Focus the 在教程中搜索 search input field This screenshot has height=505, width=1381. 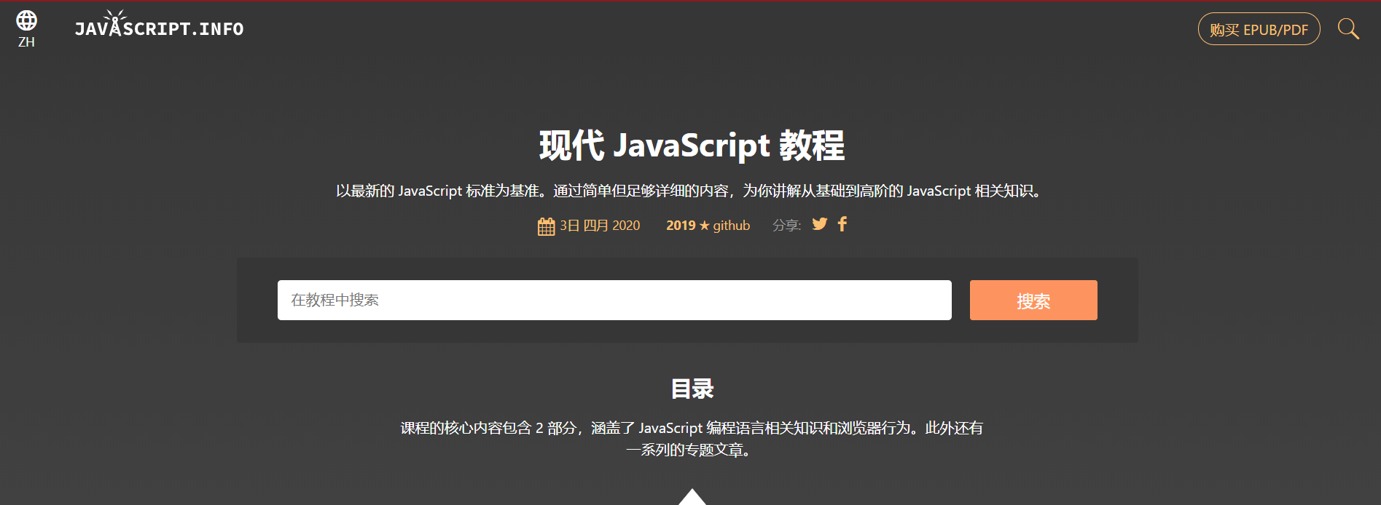(614, 300)
